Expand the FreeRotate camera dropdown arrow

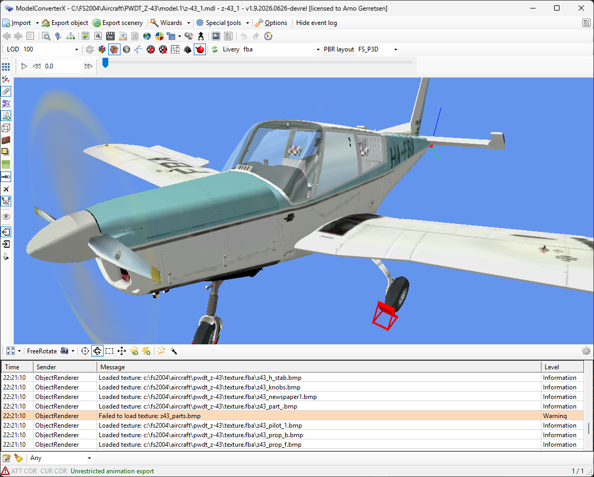pyautogui.click(x=73, y=351)
